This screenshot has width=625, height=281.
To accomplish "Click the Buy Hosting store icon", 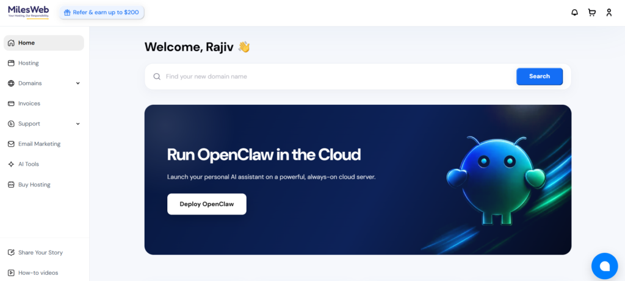I will (x=11, y=185).
